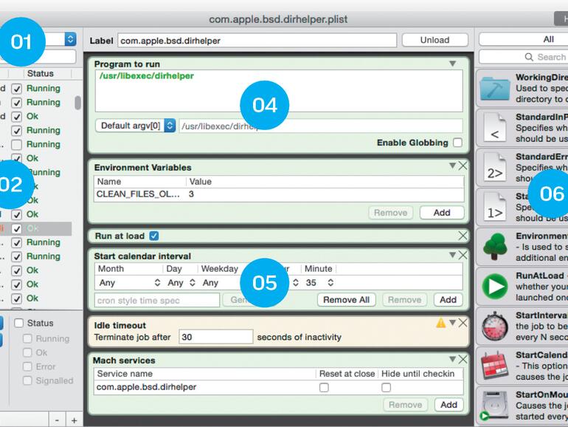Click the StartInterval stopwatch icon
This screenshot has width=568, height=427.
pyautogui.click(x=494, y=326)
